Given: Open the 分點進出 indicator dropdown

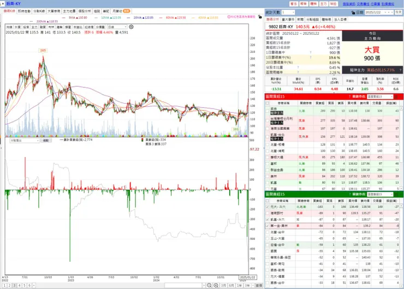Looking at the screenshot, I should pyautogui.click(x=25, y=141).
